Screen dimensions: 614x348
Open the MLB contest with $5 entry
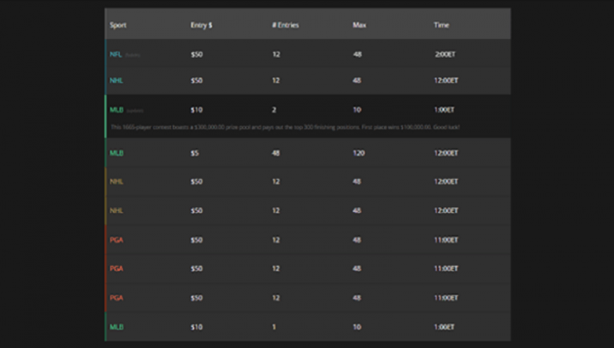(x=117, y=153)
